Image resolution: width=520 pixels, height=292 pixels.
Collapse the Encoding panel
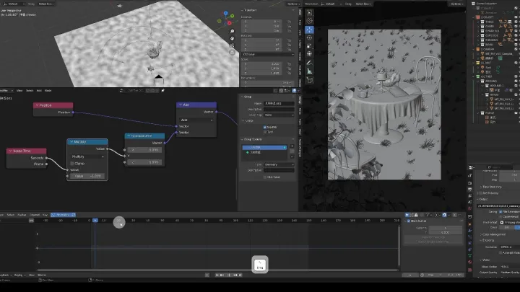click(487, 240)
